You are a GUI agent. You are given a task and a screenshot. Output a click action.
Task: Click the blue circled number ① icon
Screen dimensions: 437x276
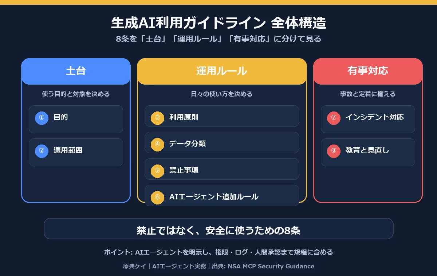click(42, 118)
